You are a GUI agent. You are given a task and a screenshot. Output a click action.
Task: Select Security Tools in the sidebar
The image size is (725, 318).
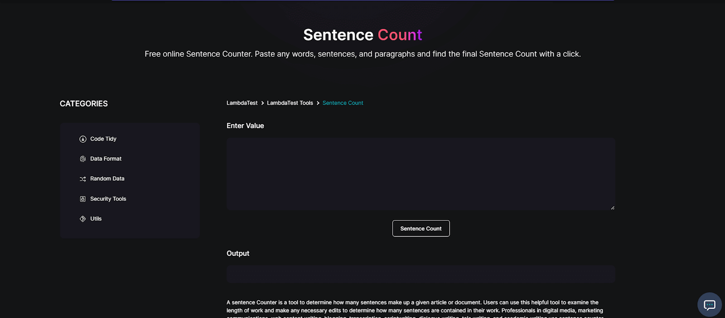(x=108, y=198)
